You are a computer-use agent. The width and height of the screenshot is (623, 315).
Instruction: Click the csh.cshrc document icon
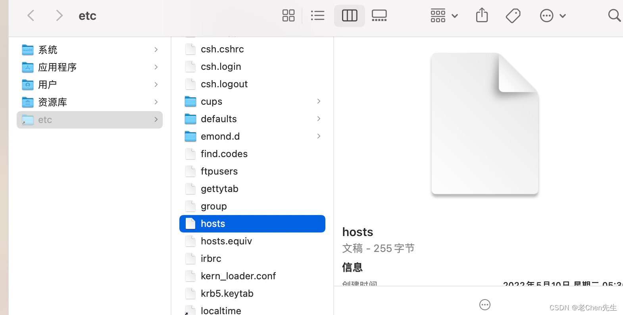[190, 49]
